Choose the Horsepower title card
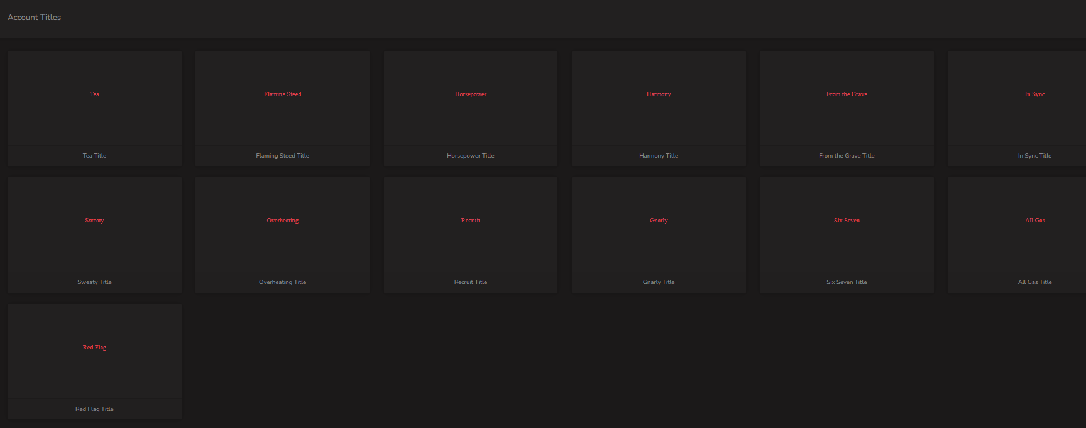Screen dimensions: 1086x428 (471, 108)
